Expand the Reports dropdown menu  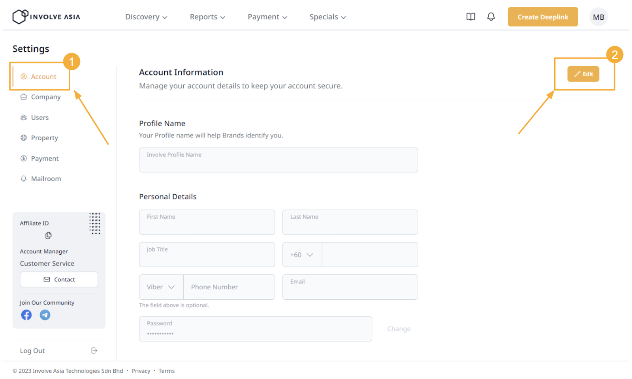(207, 17)
